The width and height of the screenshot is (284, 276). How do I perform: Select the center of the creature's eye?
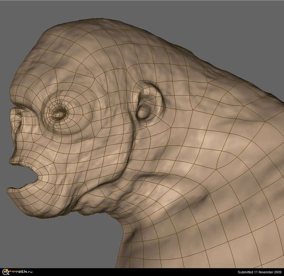[58, 115]
